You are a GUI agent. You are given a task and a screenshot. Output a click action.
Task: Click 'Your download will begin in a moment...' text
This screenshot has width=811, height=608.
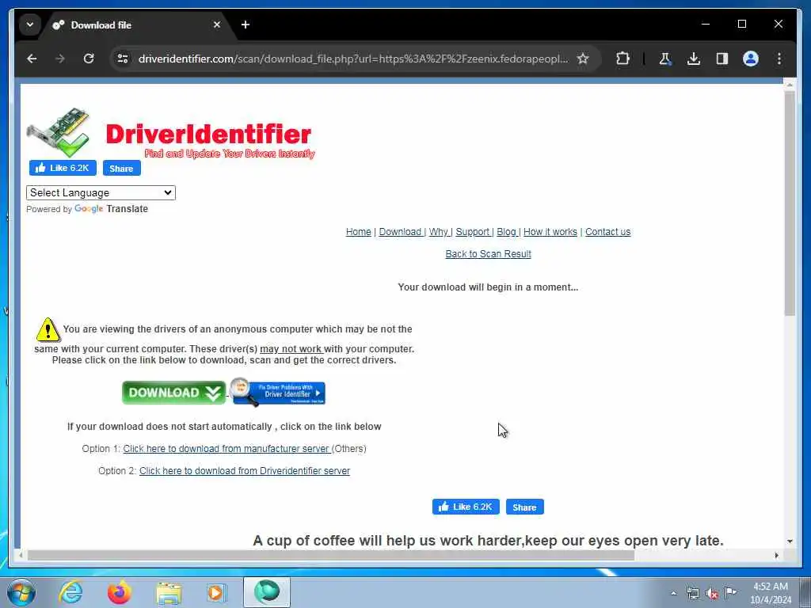pos(488,287)
